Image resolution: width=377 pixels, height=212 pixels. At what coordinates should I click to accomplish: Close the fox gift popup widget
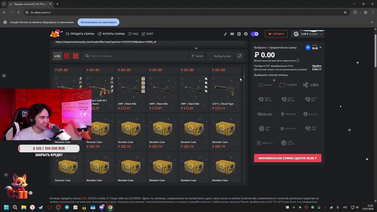(x=6, y=175)
